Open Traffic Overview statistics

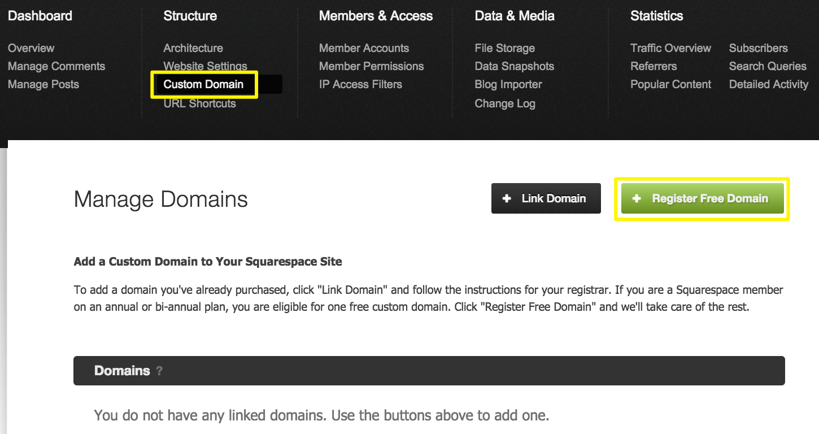click(x=670, y=48)
